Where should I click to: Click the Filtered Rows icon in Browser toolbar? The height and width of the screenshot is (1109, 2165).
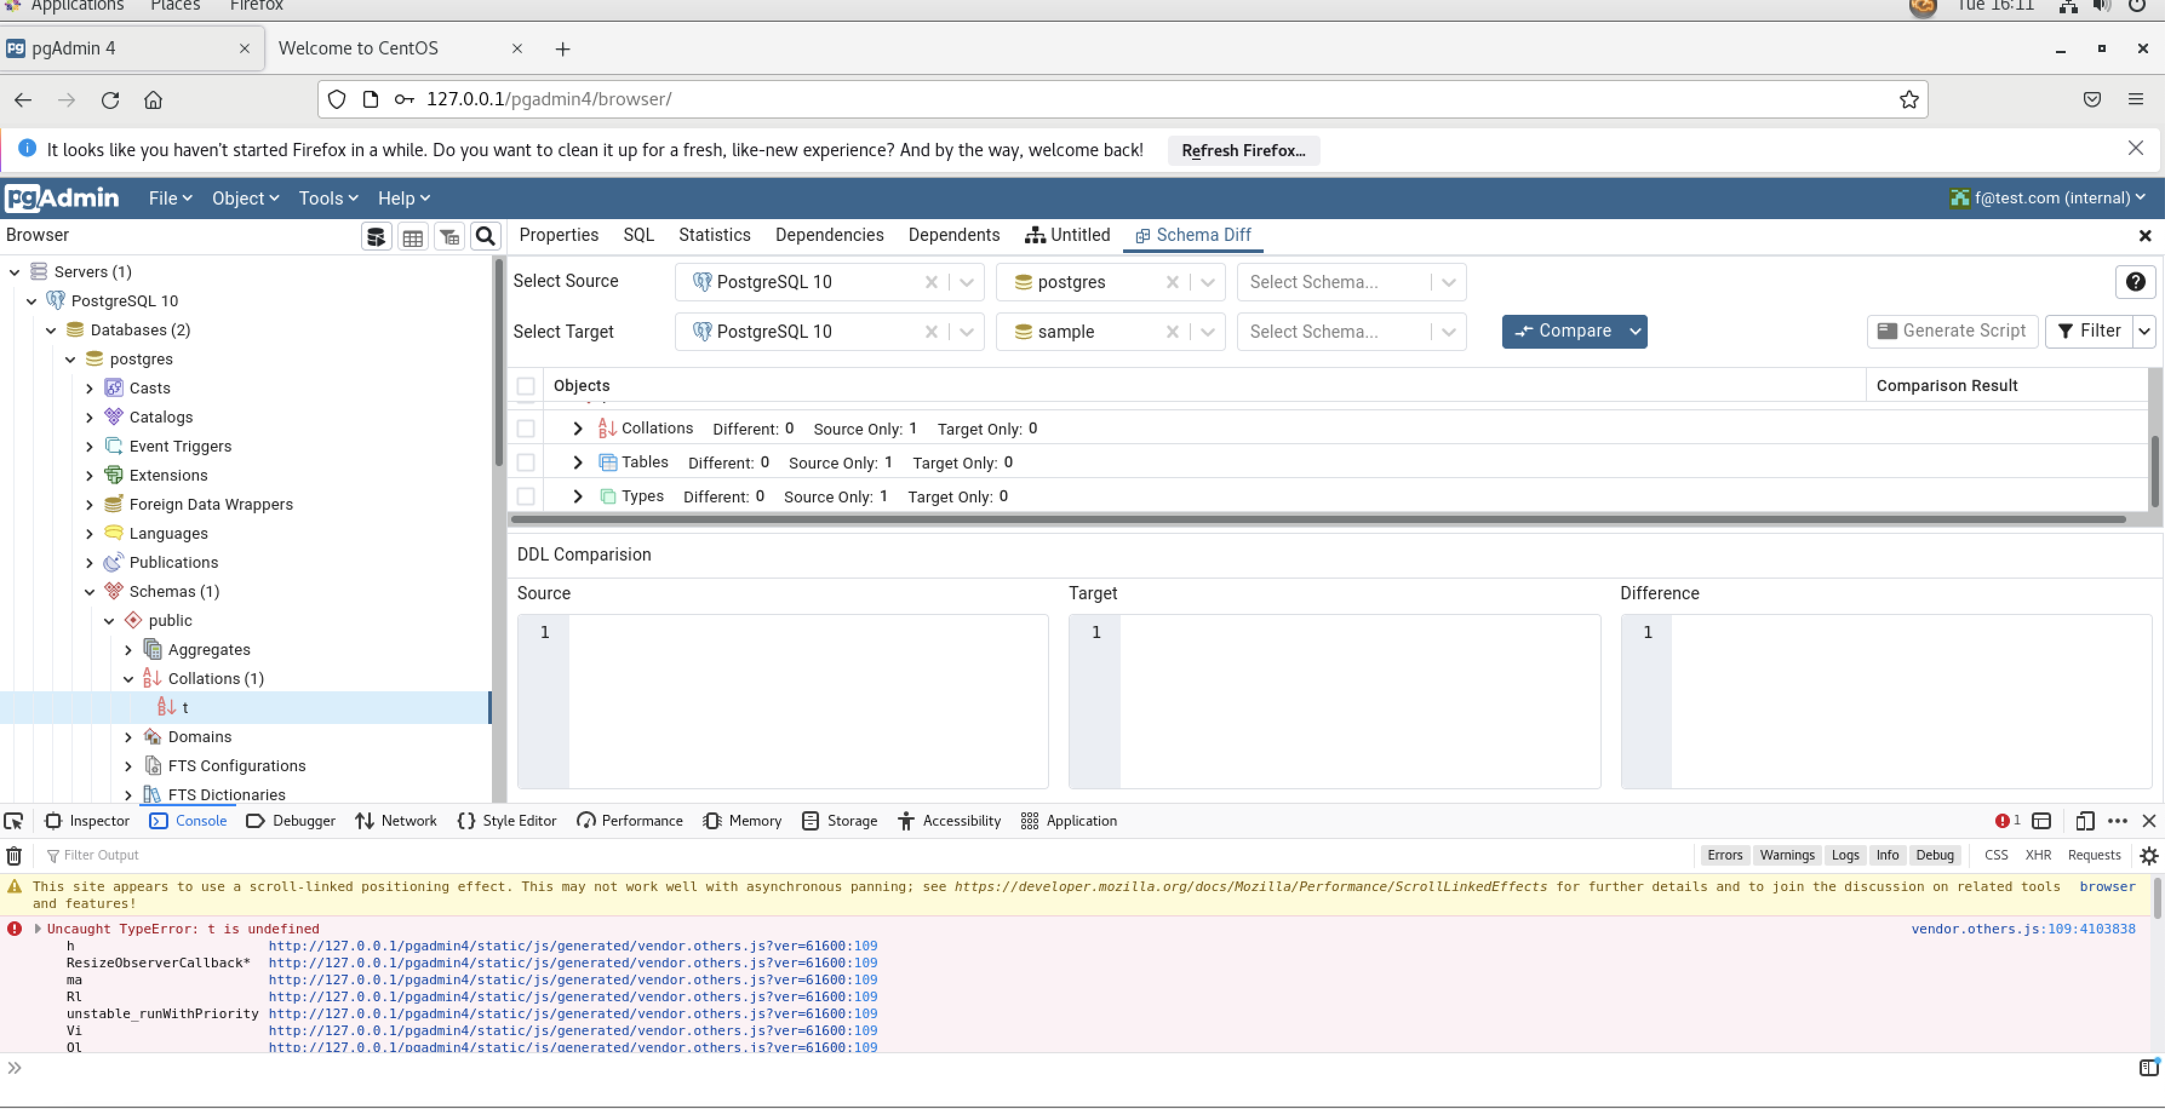coord(449,237)
